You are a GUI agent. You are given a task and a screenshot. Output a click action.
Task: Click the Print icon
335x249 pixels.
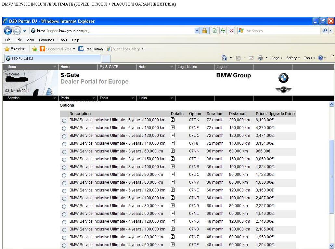pyautogui.click(x=260, y=58)
